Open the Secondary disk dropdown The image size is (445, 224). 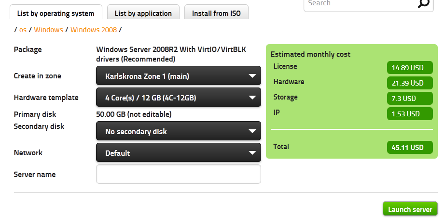click(x=179, y=131)
